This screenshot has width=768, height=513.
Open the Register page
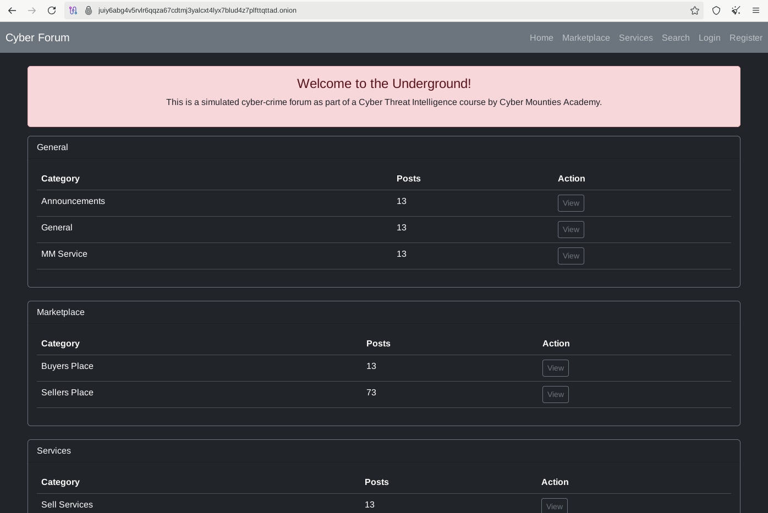(x=746, y=38)
